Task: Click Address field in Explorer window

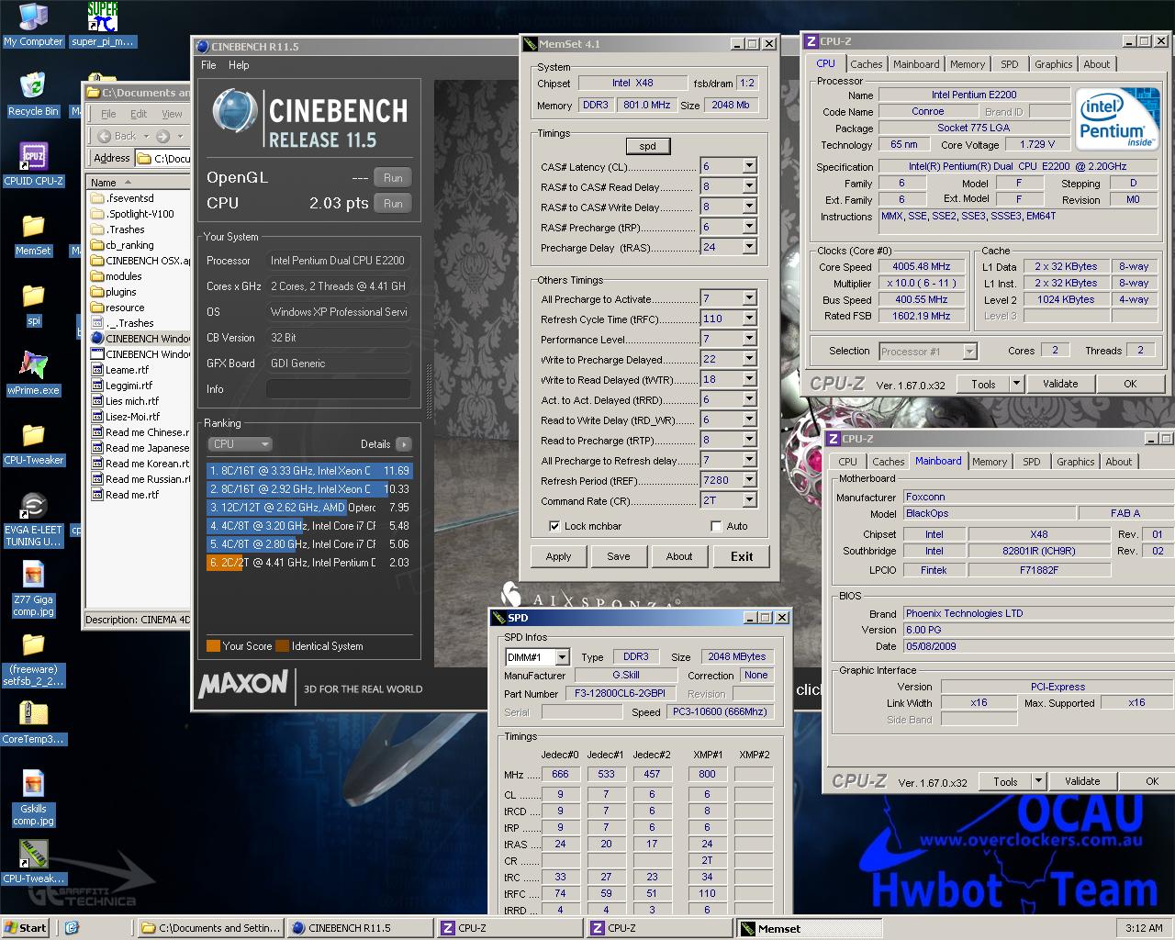Action: pyautogui.click(x=163, y=158)
